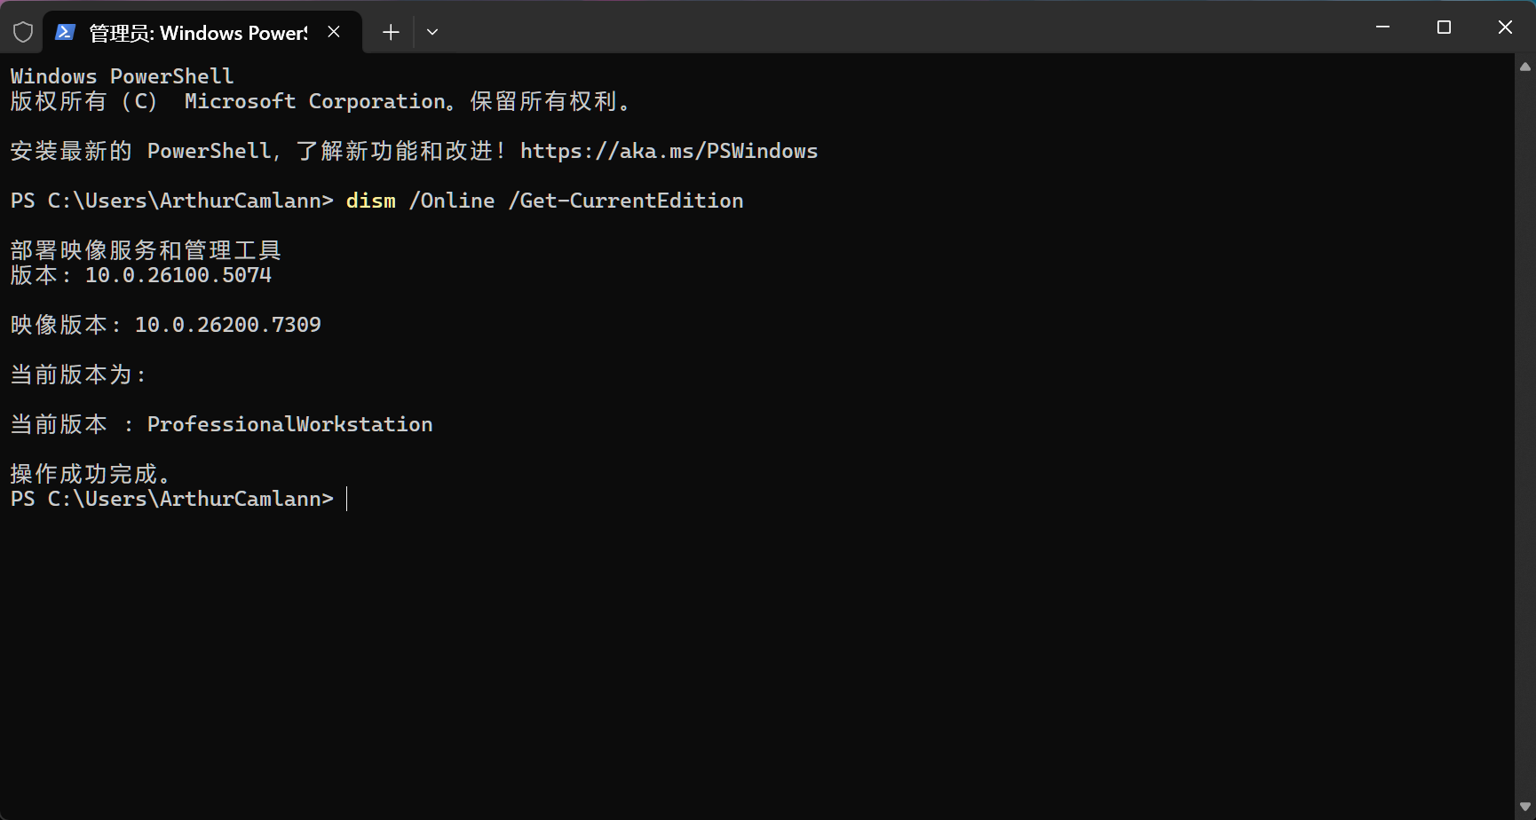This screenshot has height=820, width=1536.
Task: Click the minimize window button
Action: [x=1382, y=27]
